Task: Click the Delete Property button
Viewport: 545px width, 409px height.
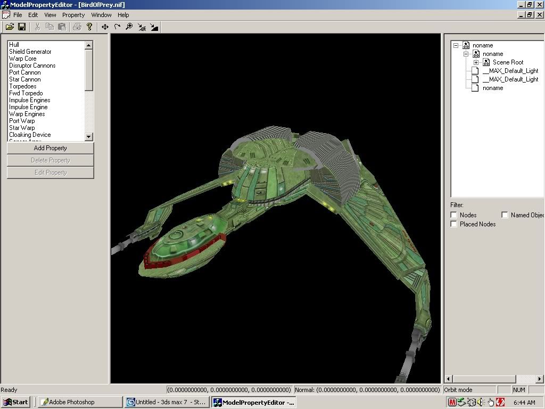Action: coord(51,160)
